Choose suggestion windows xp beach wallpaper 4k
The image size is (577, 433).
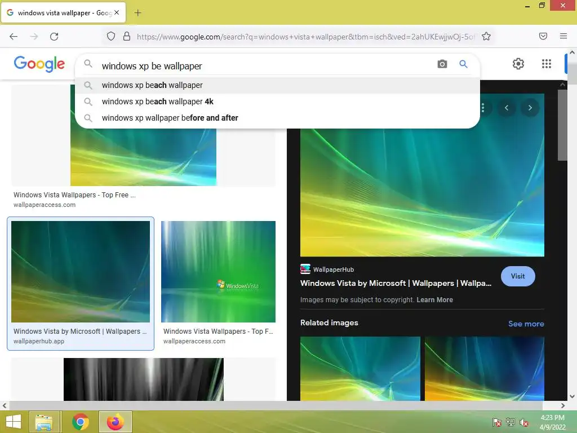[x=277, y=101]
